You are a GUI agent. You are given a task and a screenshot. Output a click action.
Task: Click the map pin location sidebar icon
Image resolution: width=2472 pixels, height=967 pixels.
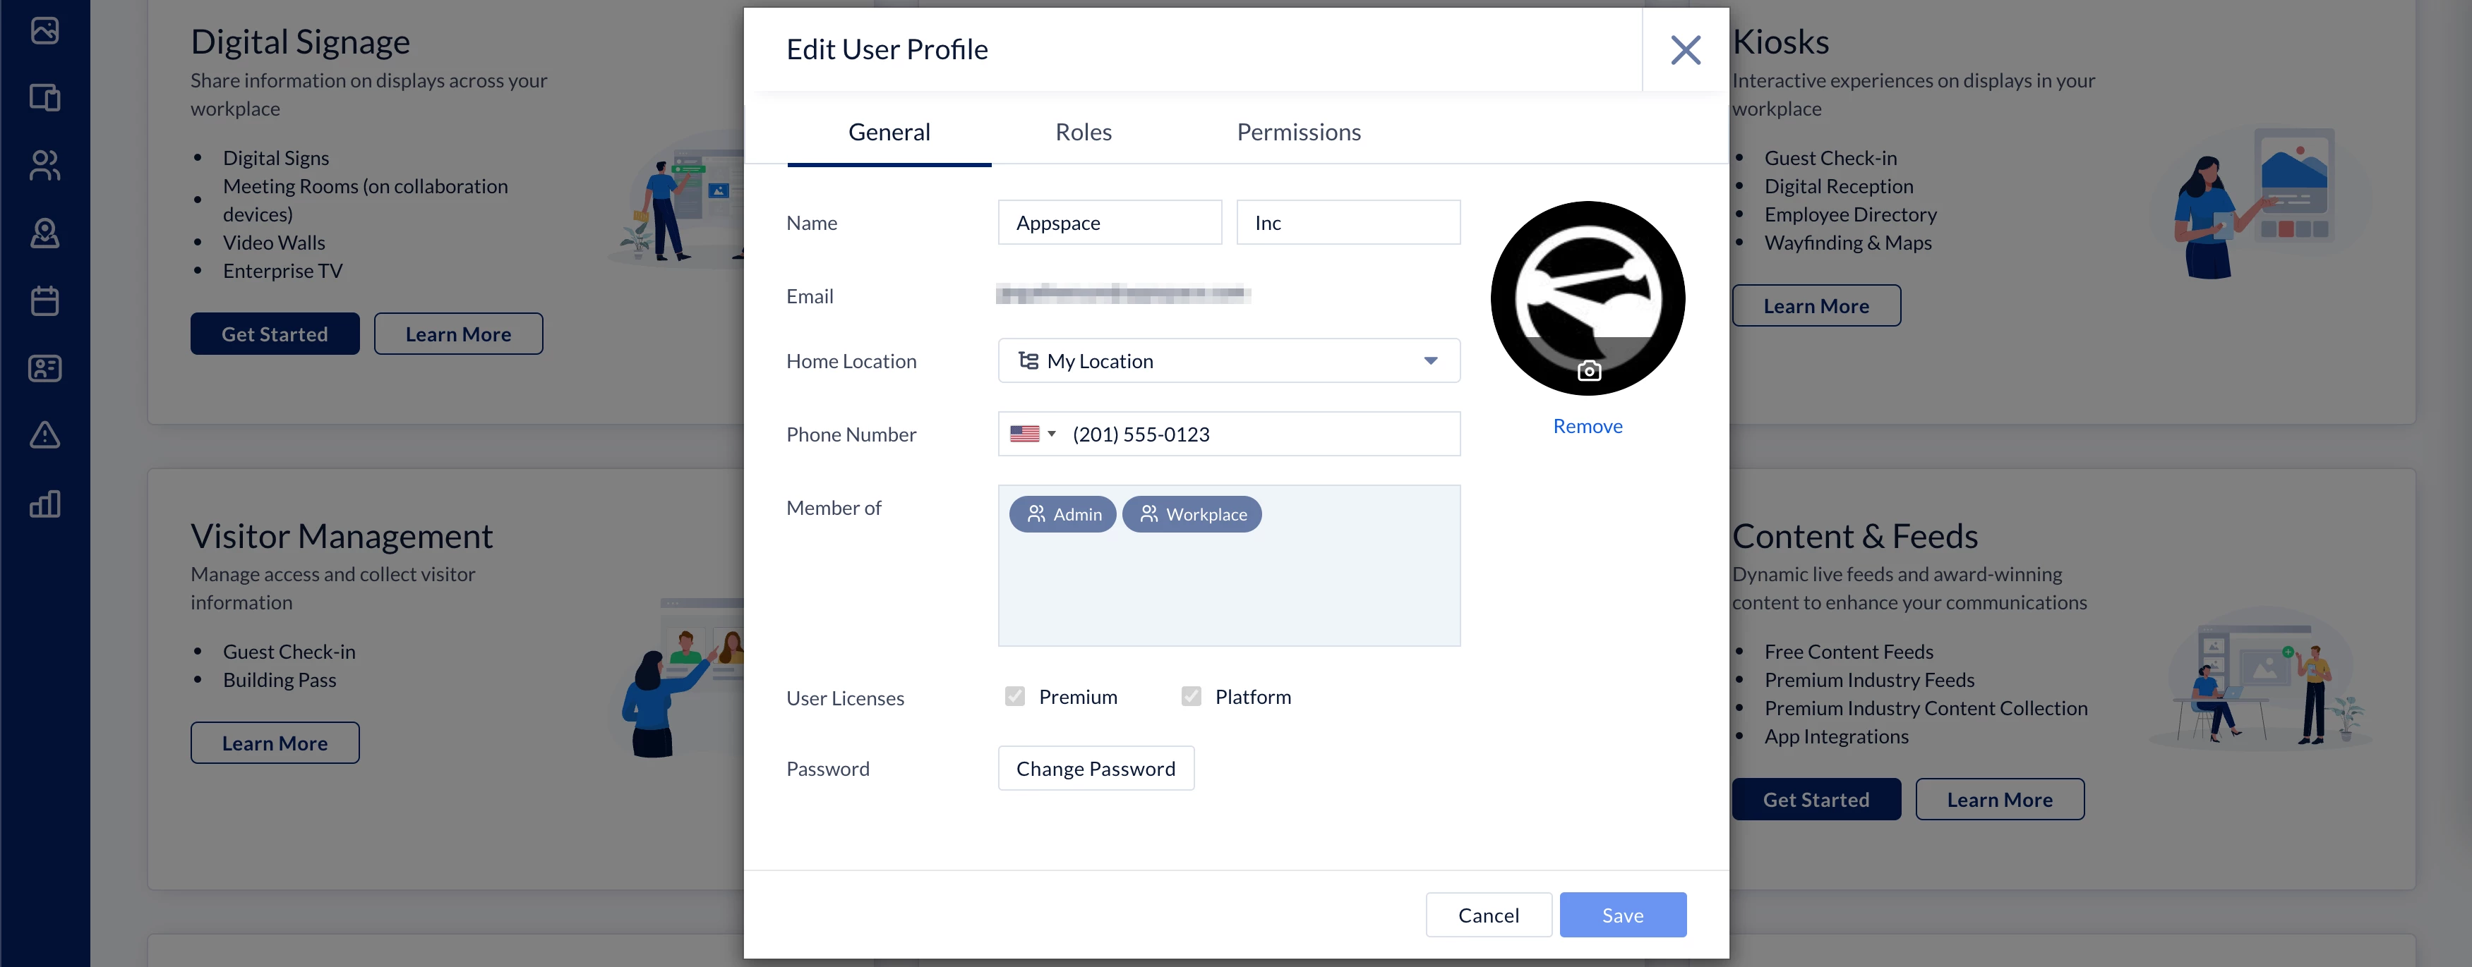(x=44, y=233)
